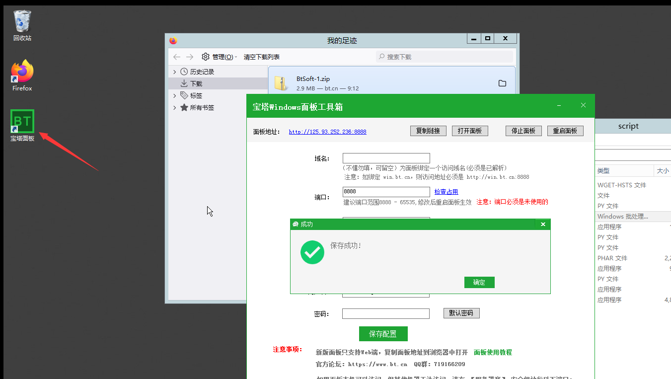Select 历史记录 in the library sidebar

click(202, 72)
